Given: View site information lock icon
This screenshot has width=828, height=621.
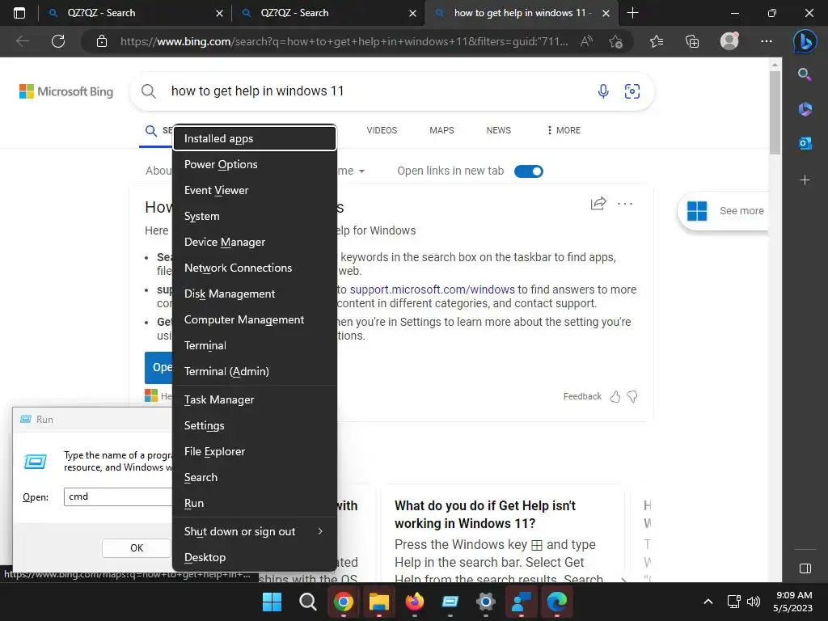Looking at the screenshot, I should point(102,41).
